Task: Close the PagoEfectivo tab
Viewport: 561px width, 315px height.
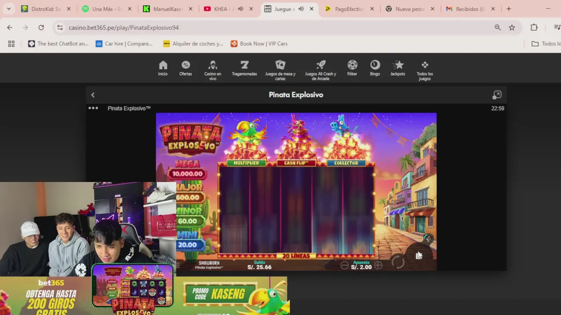Action: 372,9
